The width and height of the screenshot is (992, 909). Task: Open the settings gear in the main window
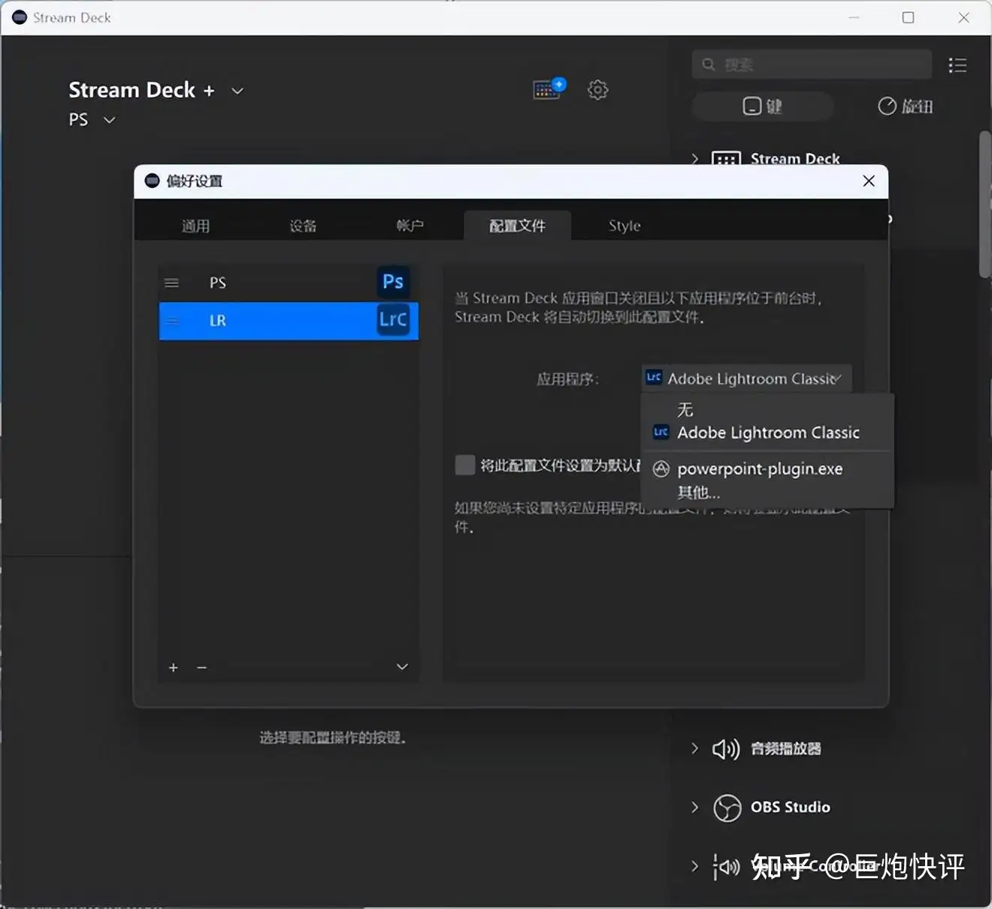[598, 89]
